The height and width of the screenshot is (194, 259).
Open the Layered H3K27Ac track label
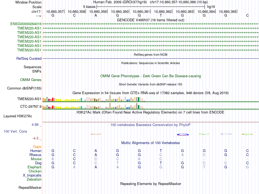pyautogui.click(x=18, y=116)
